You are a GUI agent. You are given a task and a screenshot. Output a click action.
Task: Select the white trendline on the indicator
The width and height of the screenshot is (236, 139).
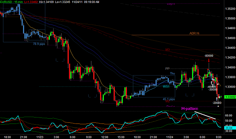(x=205, y=115)
